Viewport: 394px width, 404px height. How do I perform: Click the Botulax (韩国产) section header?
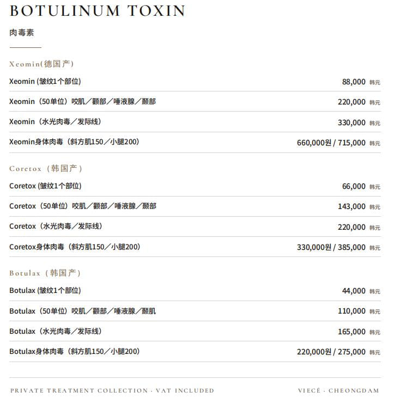coord(45,273)
